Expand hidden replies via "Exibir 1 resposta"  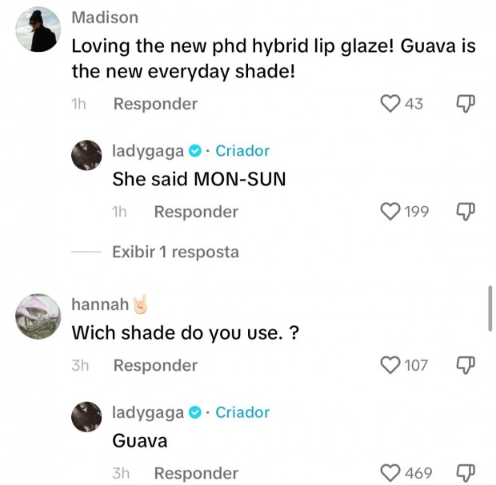(175, 252)
